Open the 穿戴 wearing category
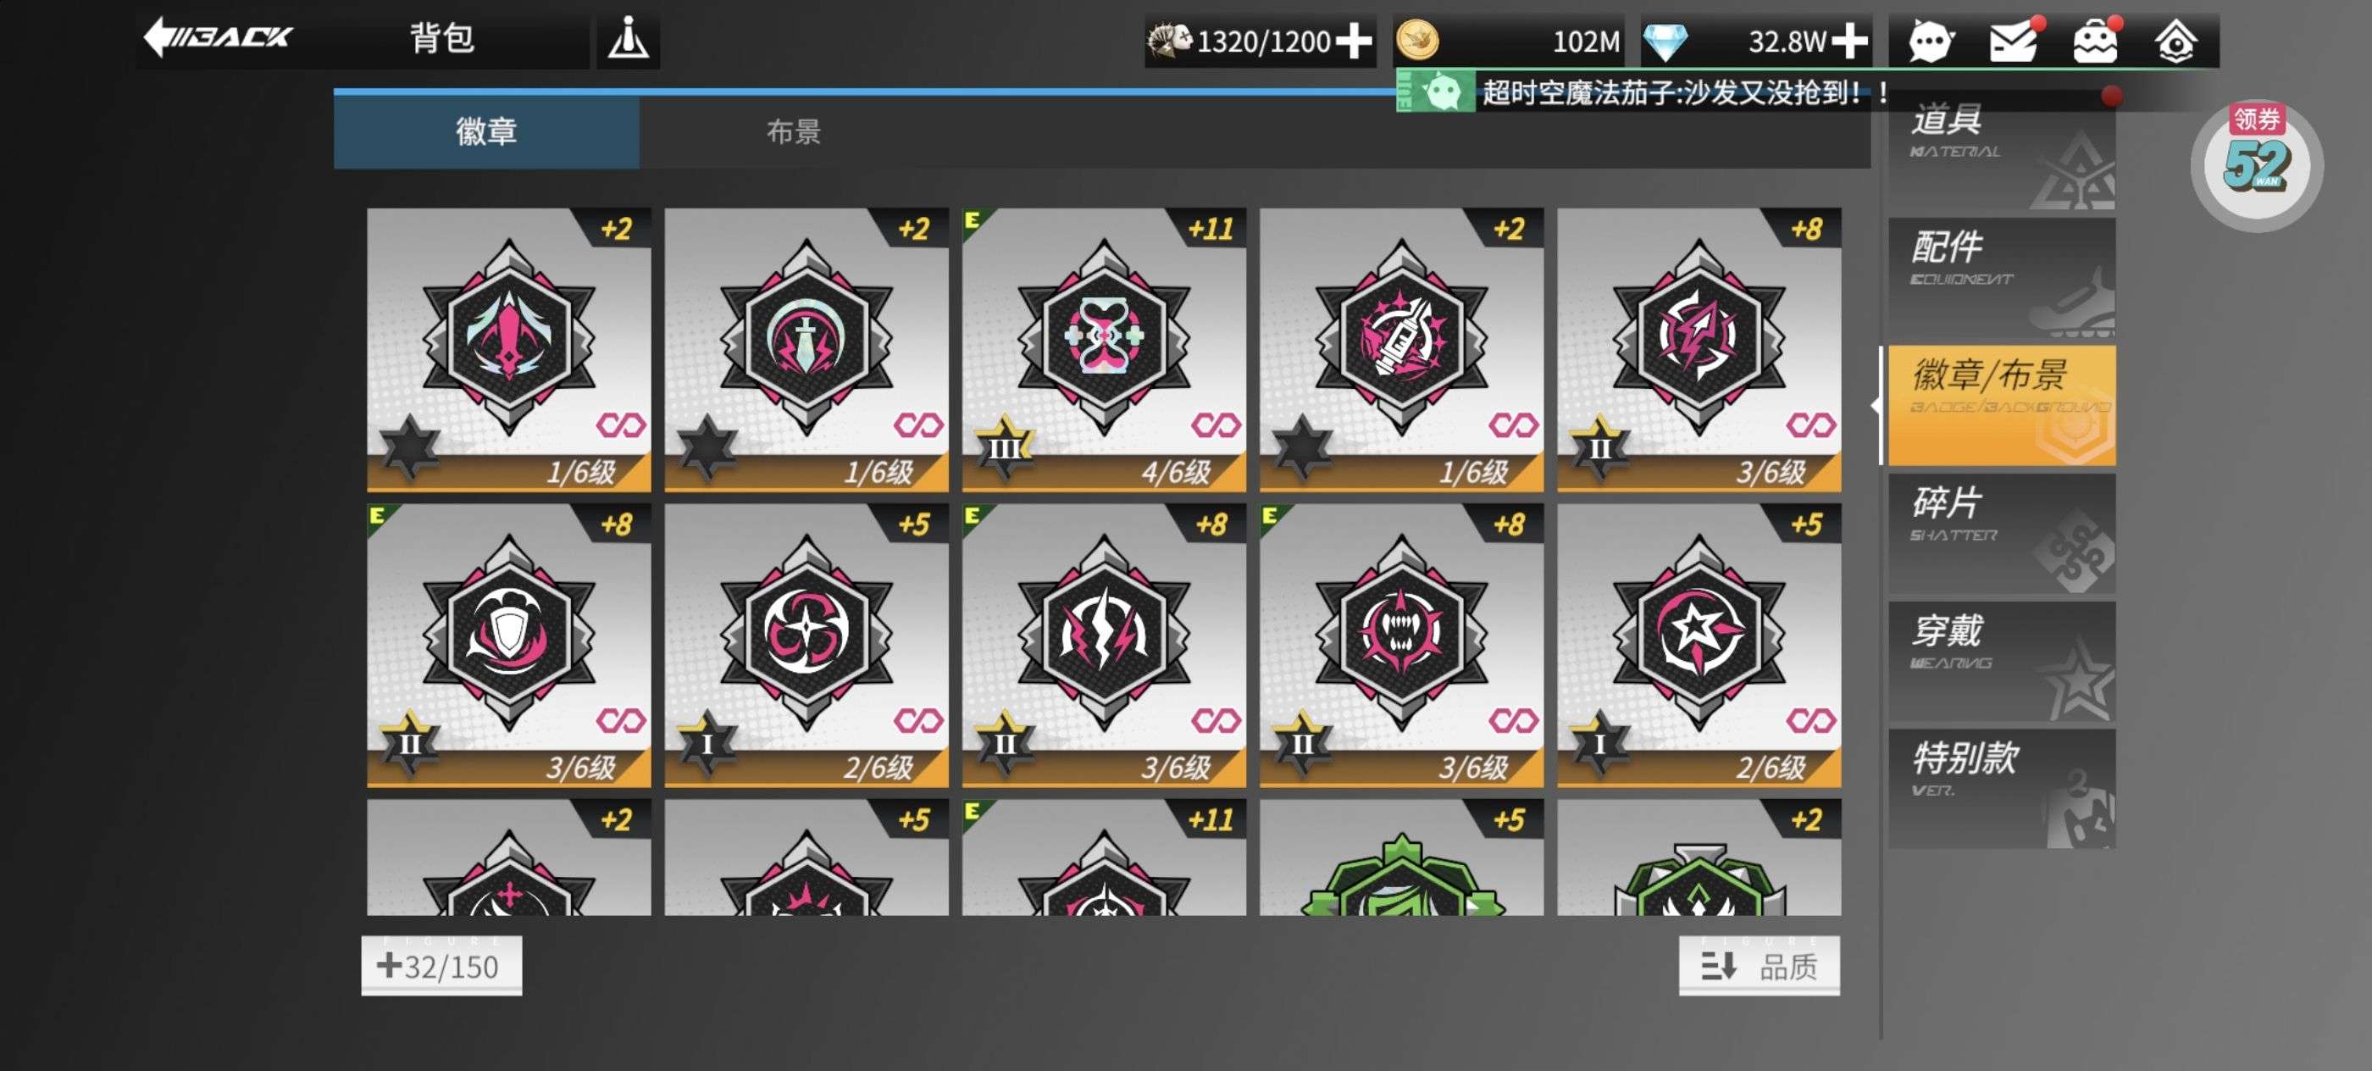 point(2001,661)
